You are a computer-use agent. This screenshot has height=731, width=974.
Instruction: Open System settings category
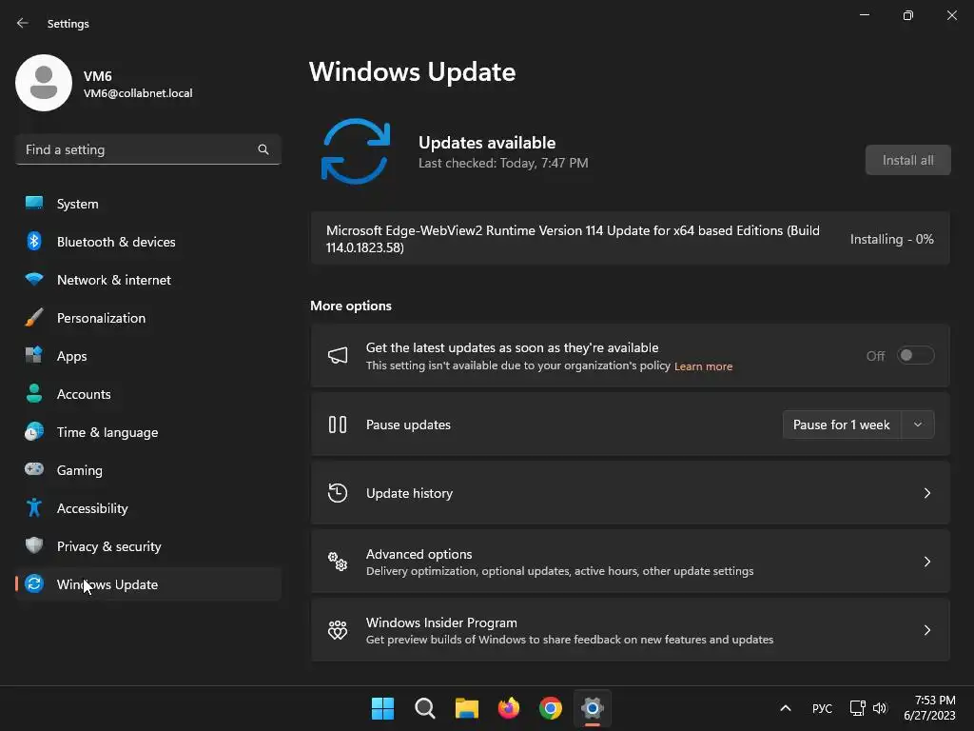coord(148,204)
